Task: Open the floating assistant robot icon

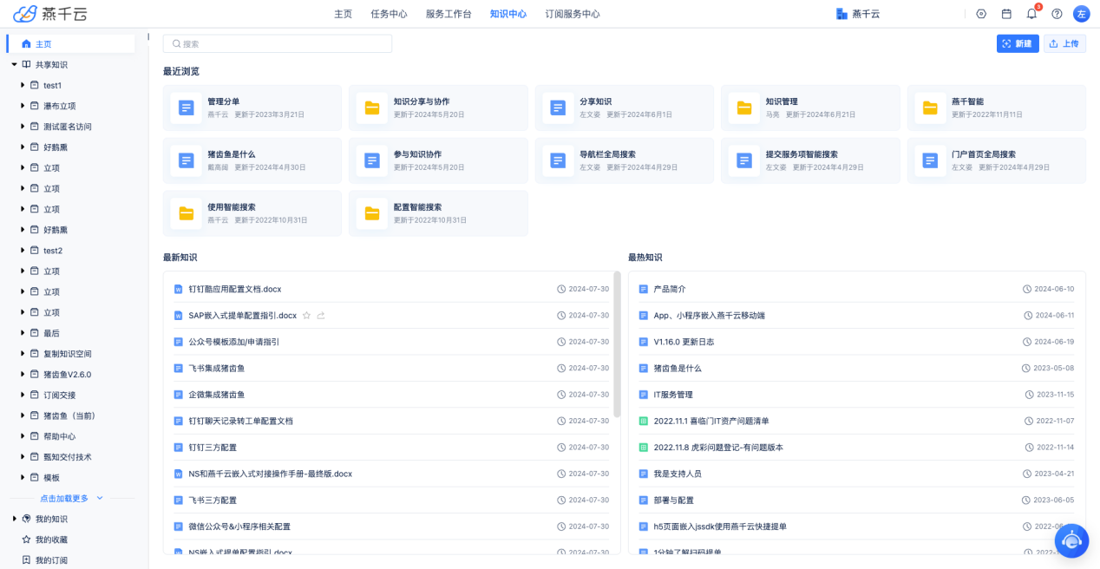Action: [1072, 540]
